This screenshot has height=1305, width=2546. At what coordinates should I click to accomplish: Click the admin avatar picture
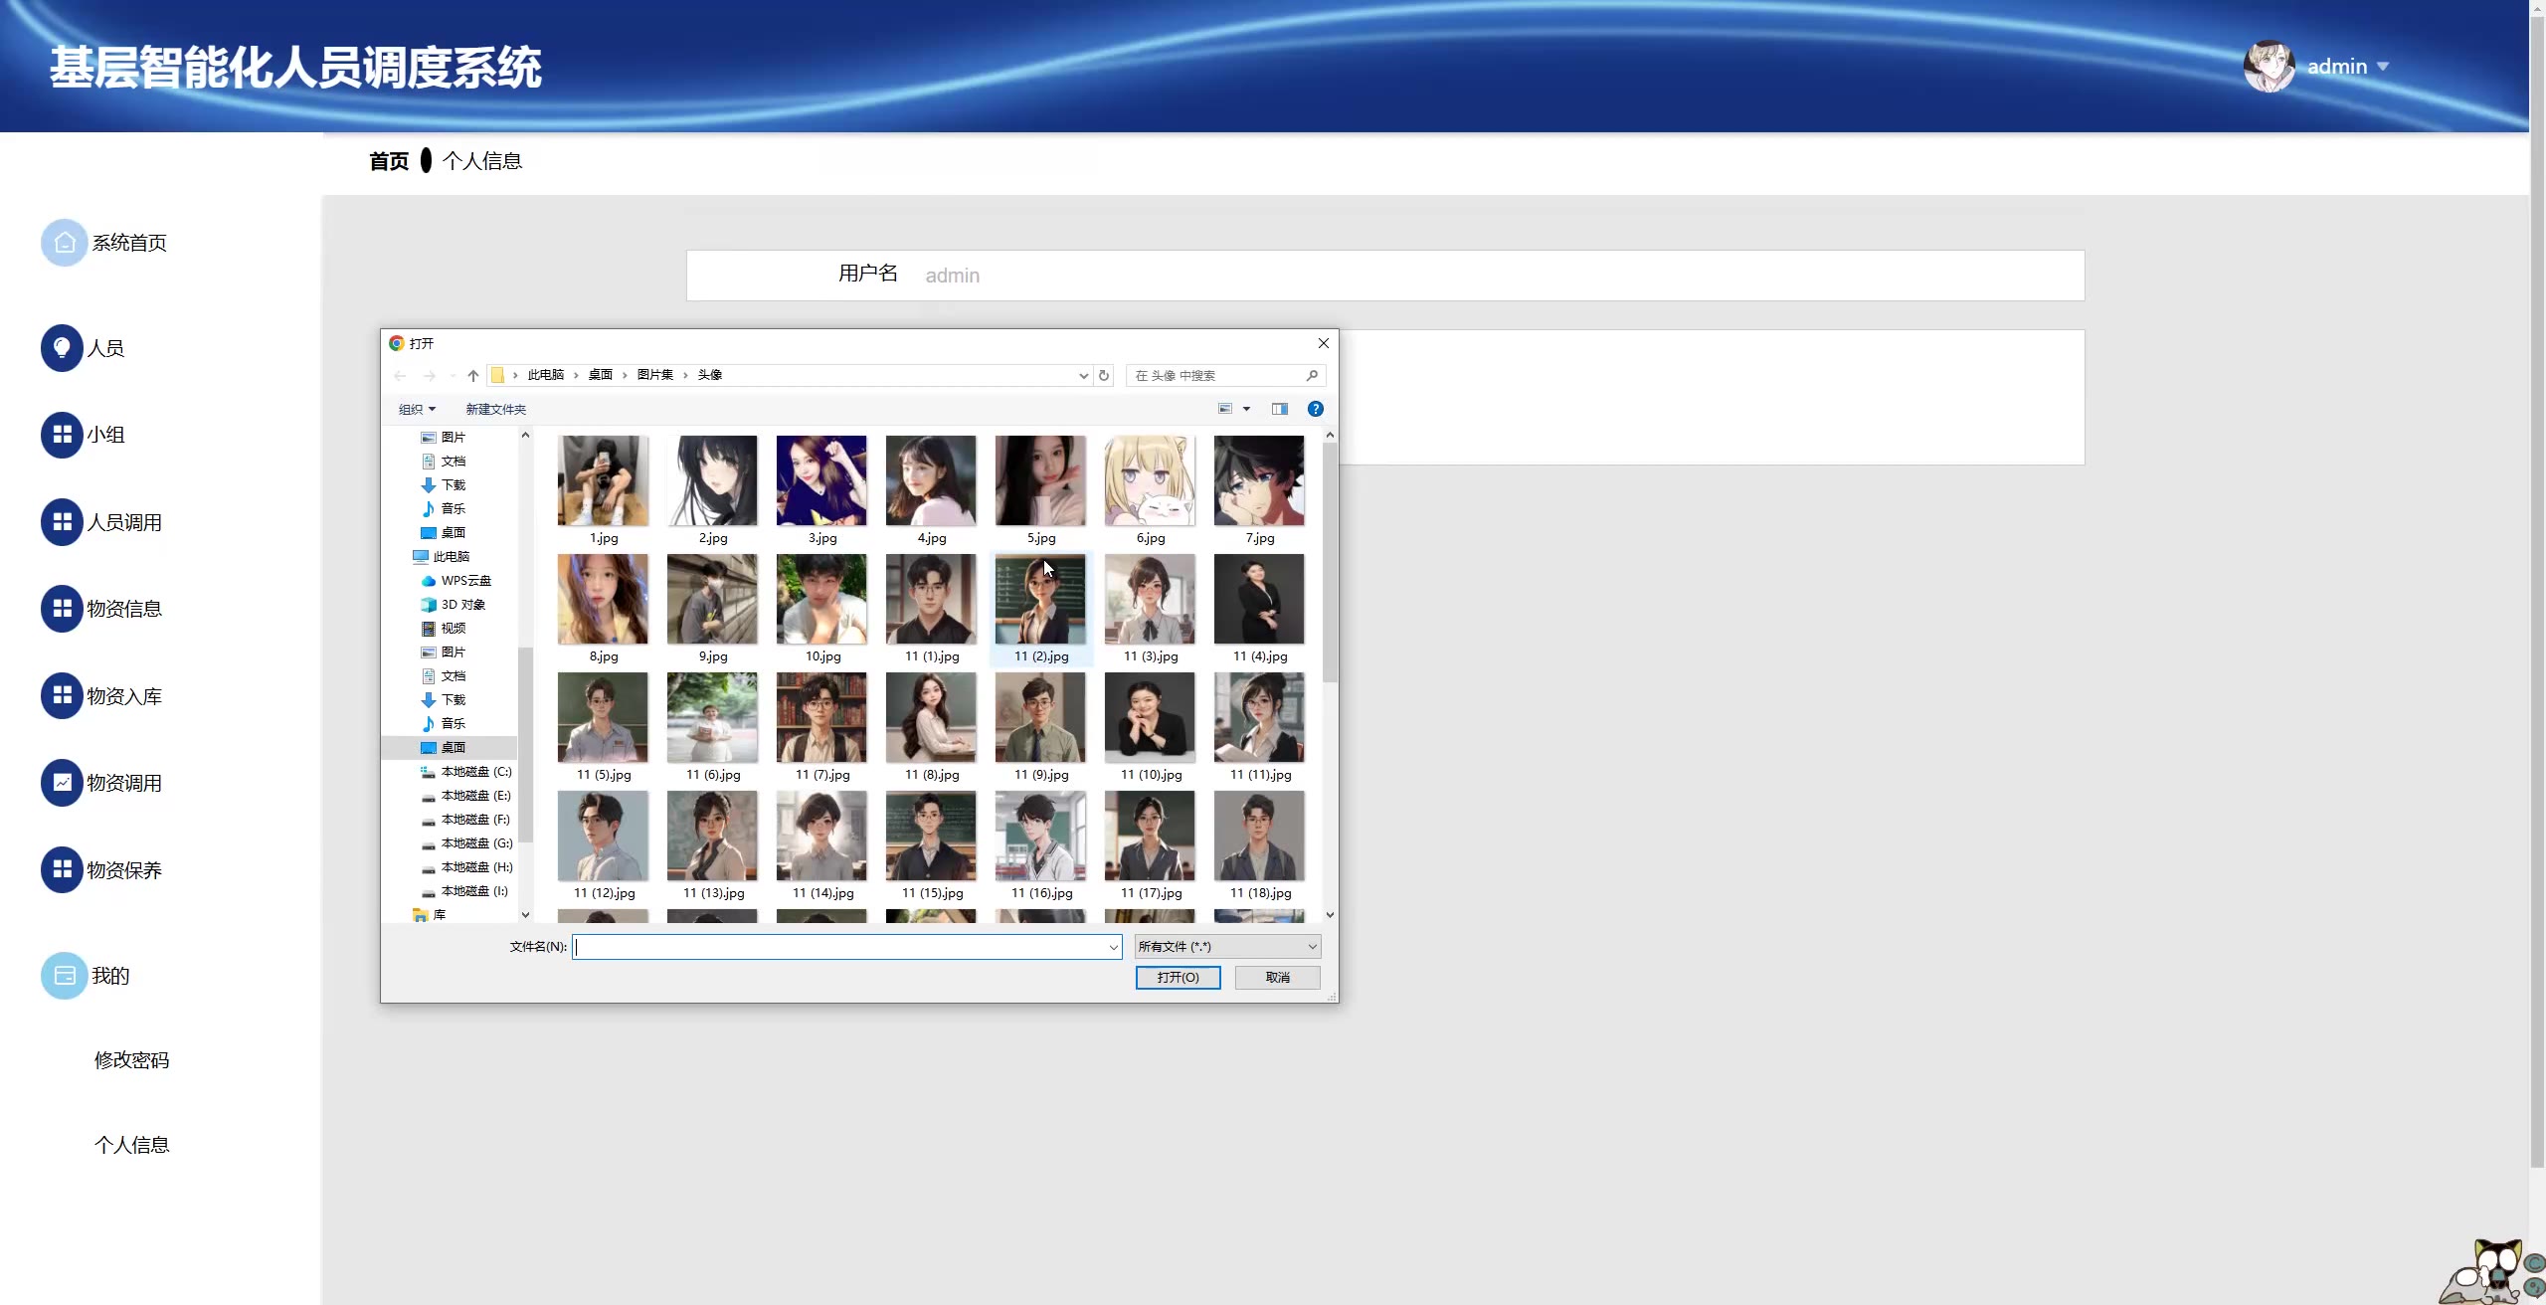[2269, 67]
